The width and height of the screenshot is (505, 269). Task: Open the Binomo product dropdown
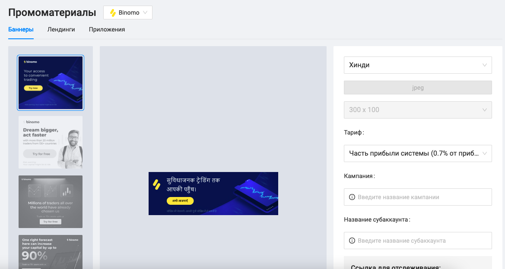pyautogui.click(x=127, y=13)
